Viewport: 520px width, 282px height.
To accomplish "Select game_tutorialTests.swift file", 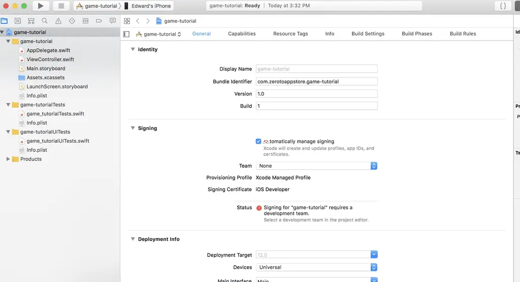I will [x=55, y=114].
